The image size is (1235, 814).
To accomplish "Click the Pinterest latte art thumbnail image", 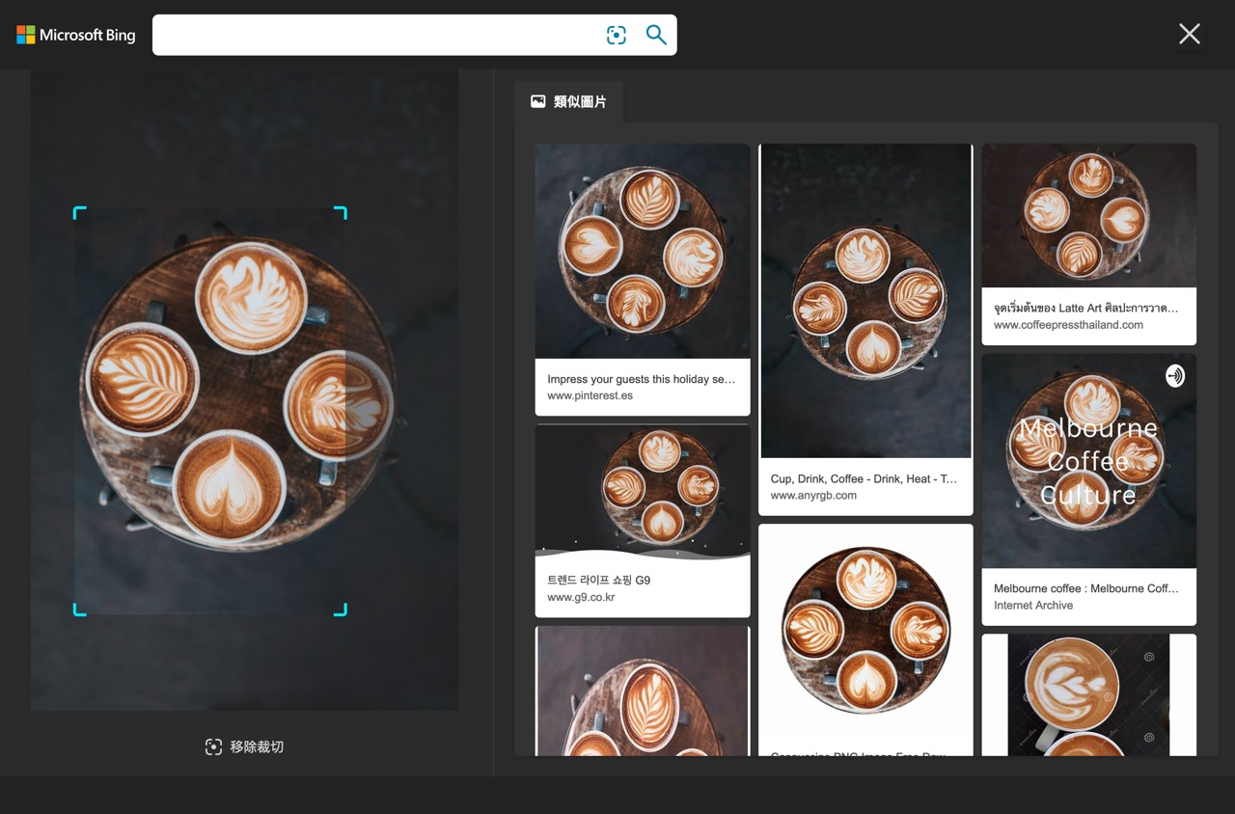I will coord(642,251).
